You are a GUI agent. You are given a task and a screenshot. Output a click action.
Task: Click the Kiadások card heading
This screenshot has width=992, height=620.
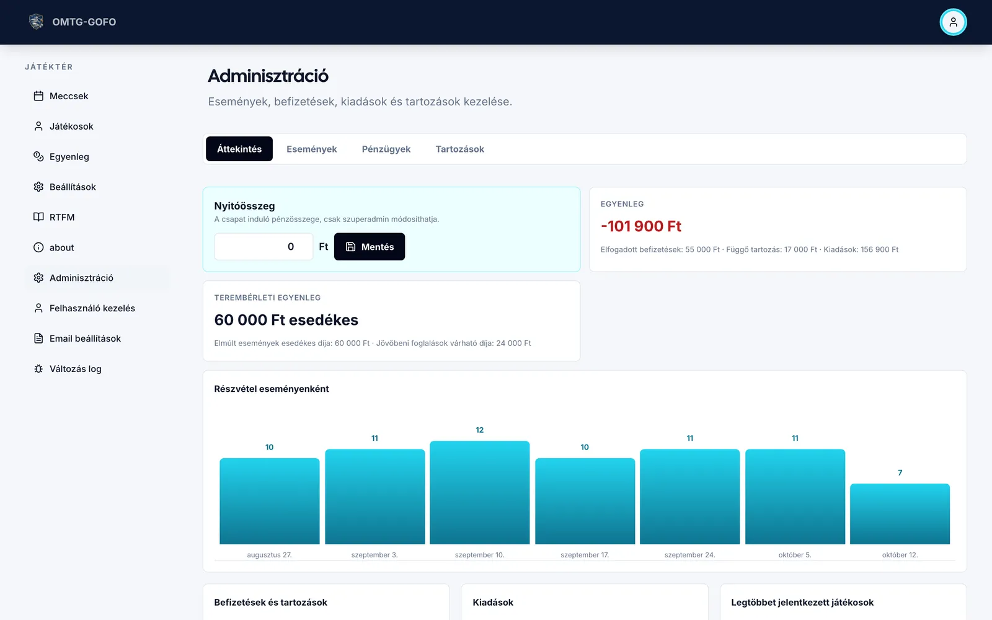click(493, 603)
